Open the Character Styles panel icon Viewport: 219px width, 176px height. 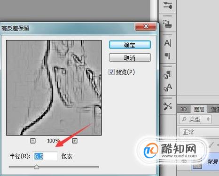pyautogui.click(x=167, y=87)
